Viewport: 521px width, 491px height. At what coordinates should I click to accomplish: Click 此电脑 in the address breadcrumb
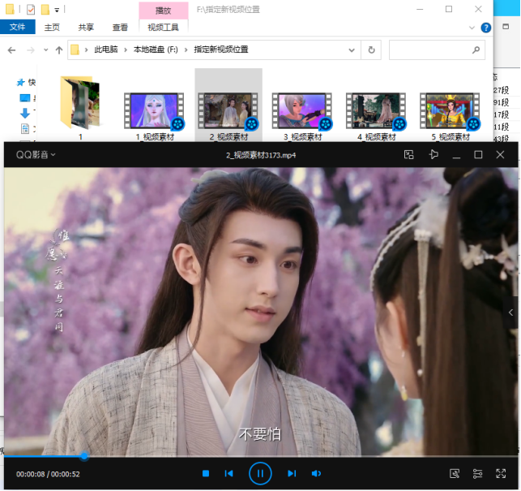pos(106,50)
